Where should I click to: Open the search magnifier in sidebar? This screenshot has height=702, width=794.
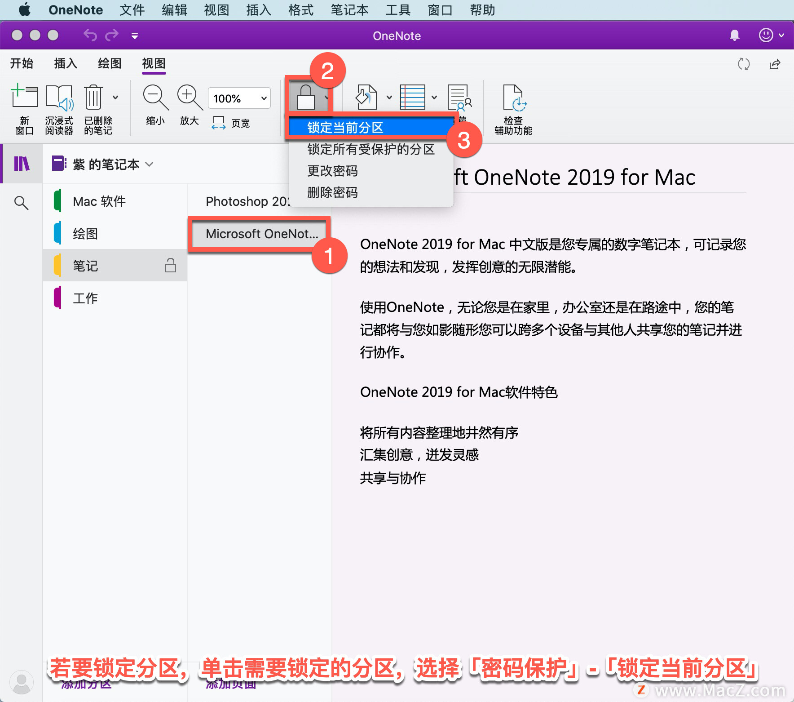(21, 203)
